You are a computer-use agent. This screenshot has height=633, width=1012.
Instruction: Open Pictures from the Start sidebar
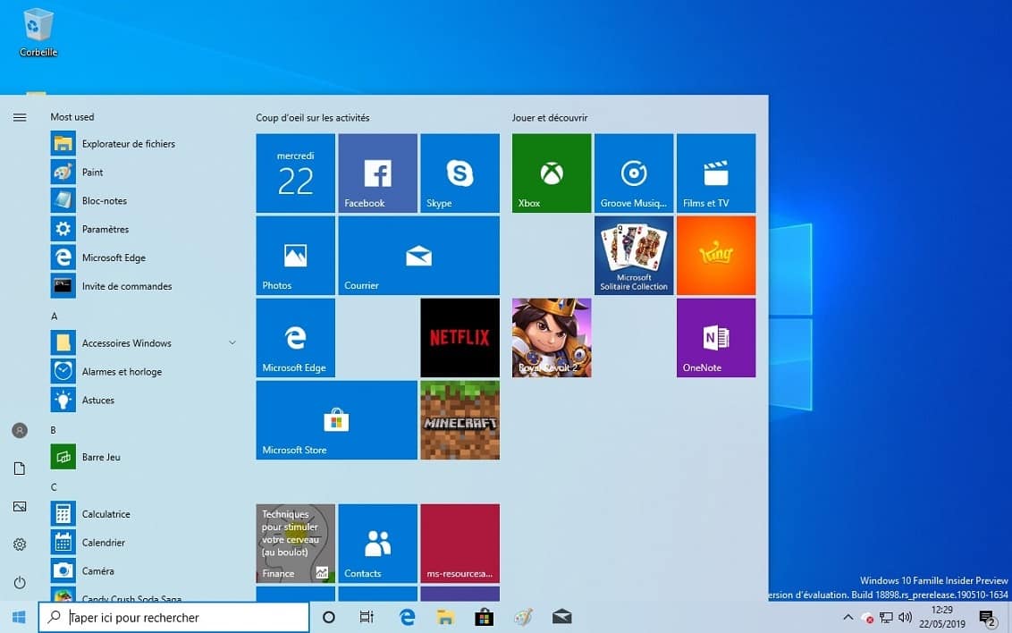(x=20, y=507)
